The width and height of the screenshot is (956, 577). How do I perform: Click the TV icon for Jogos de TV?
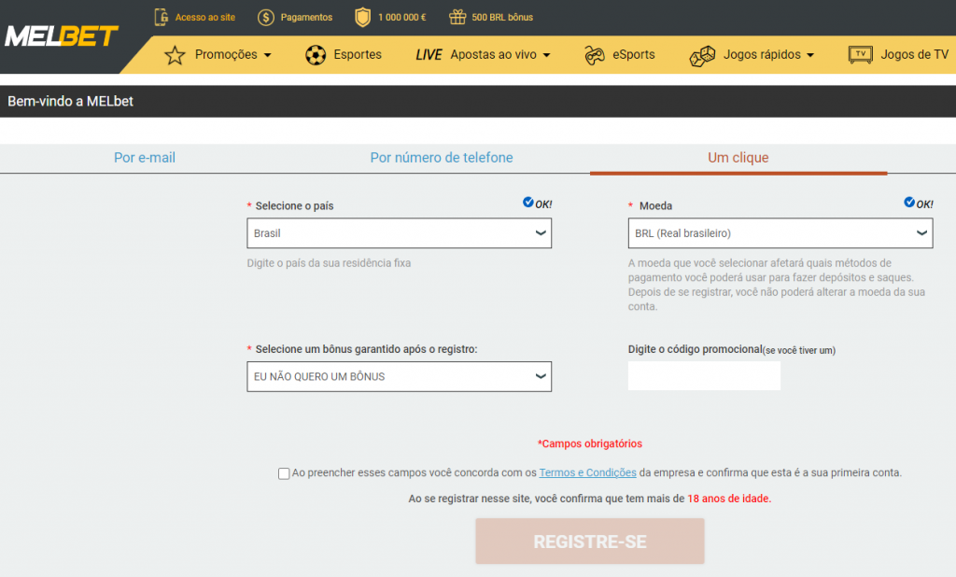860,55
